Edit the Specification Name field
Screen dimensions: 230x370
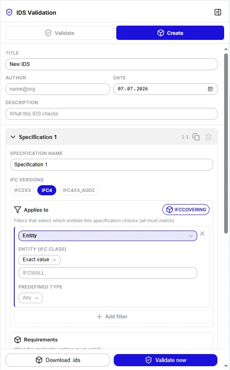112,165
